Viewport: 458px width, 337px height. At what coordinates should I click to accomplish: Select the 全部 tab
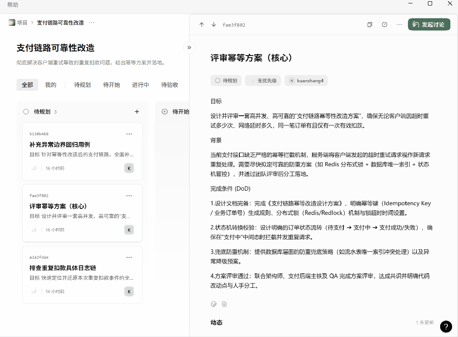tap(27, 85)
